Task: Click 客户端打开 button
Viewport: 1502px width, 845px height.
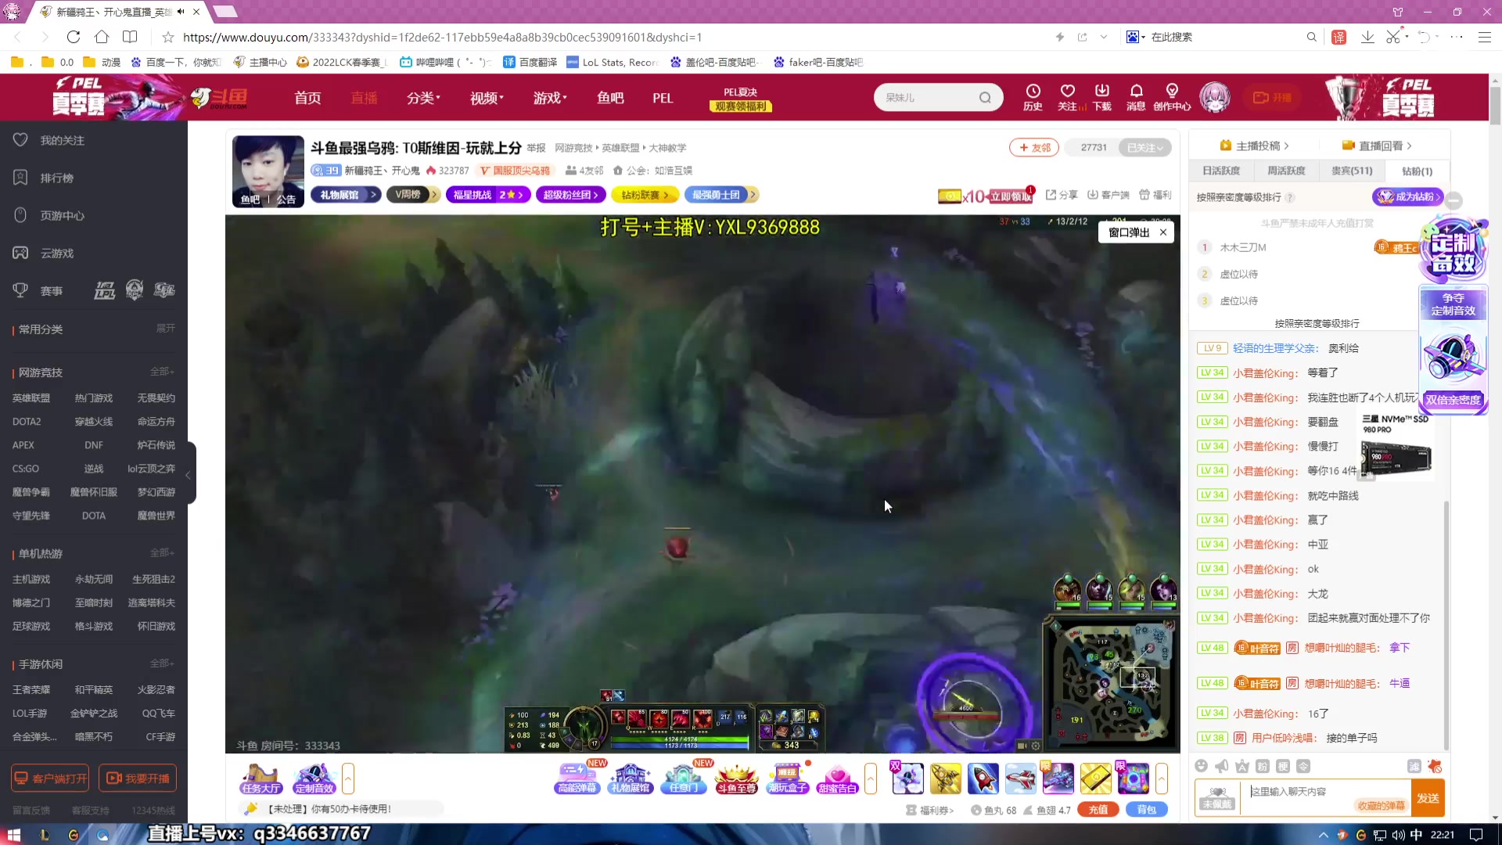Action: (50, 778)
